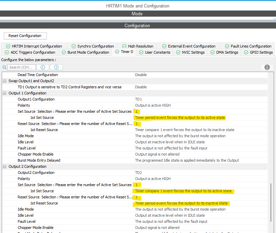Select Output 1 '1st Set Source' label
The width and height of the screenshot is (276, 233).
pos(42,118)
